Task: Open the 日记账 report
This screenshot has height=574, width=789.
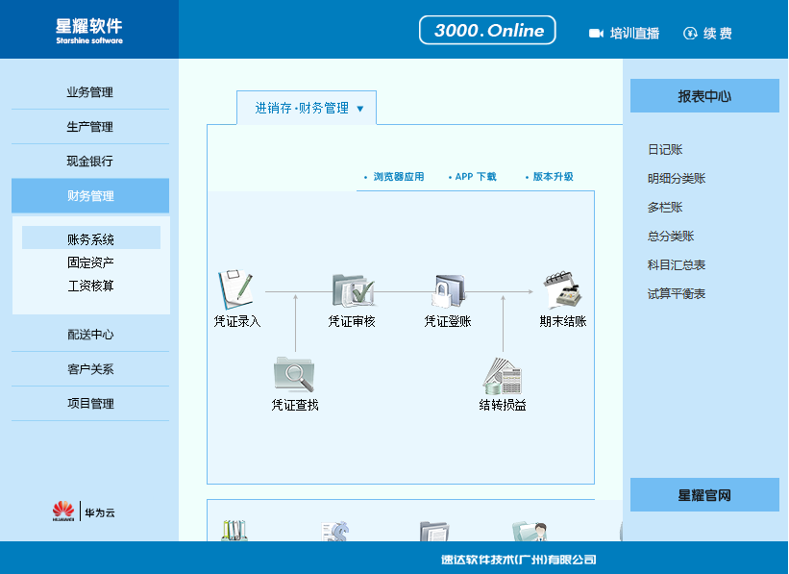Action: click(x=665, y=150)
